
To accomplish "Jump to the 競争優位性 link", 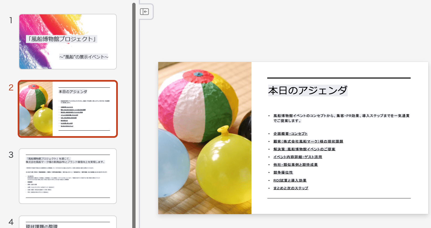I will coord(283,172).
